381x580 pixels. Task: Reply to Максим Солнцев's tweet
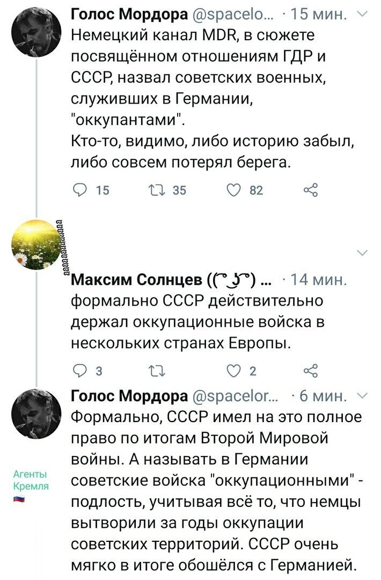(x=79, y=371)
